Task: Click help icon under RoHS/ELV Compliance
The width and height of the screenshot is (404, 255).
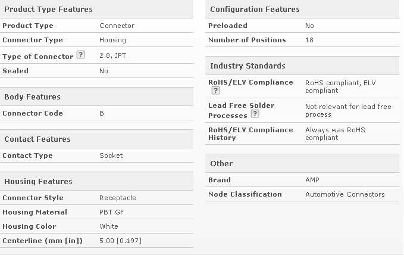Action: (x=215, y=91)
